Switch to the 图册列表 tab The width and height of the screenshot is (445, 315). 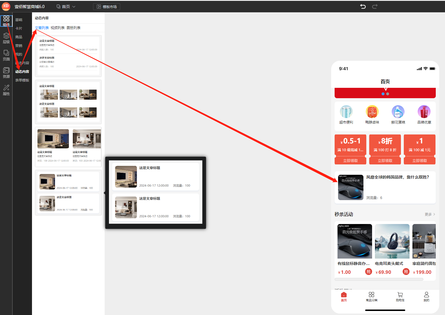pos(73,28)
